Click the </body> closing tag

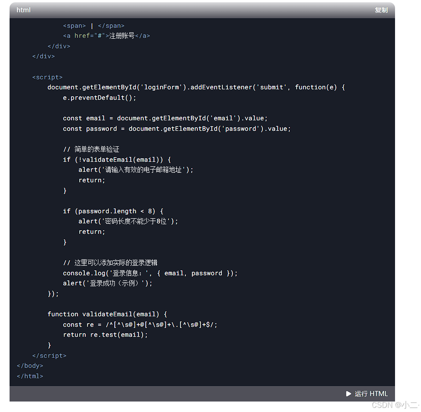[x=30, y=366]
